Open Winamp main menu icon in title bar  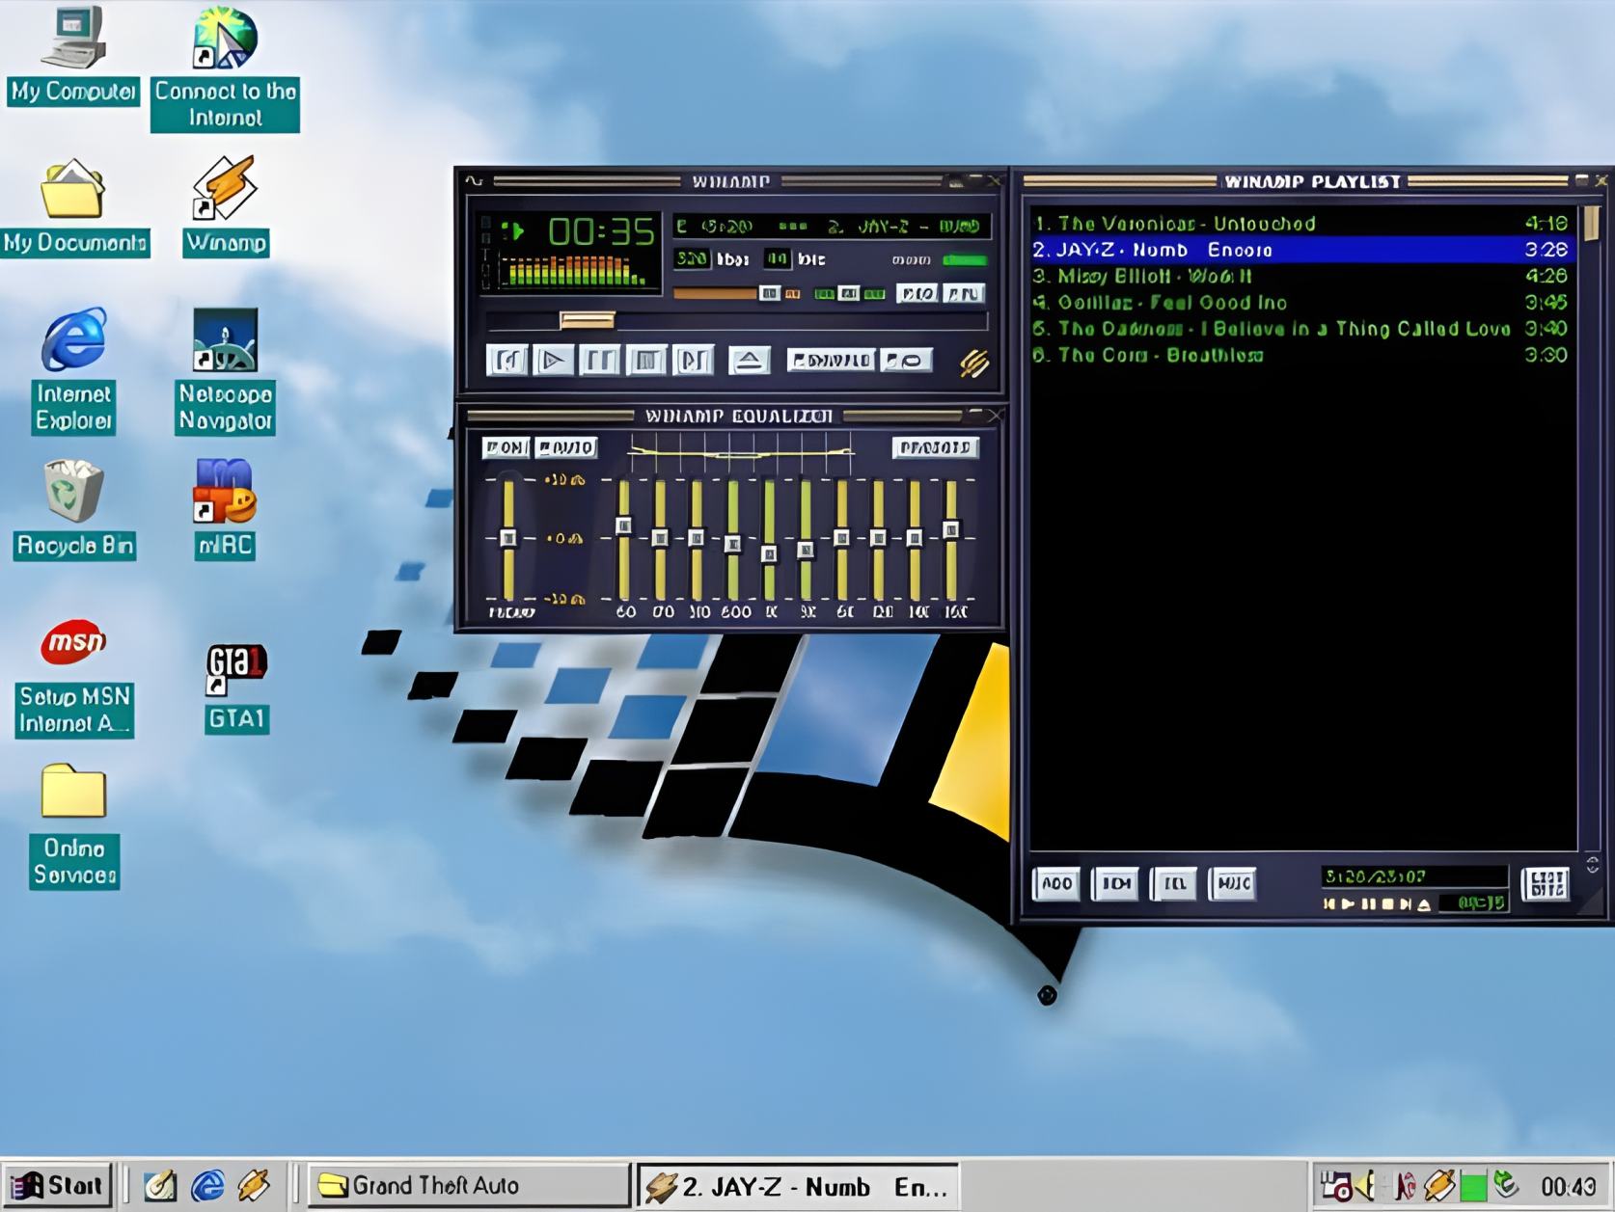click(x=474, y=180)
